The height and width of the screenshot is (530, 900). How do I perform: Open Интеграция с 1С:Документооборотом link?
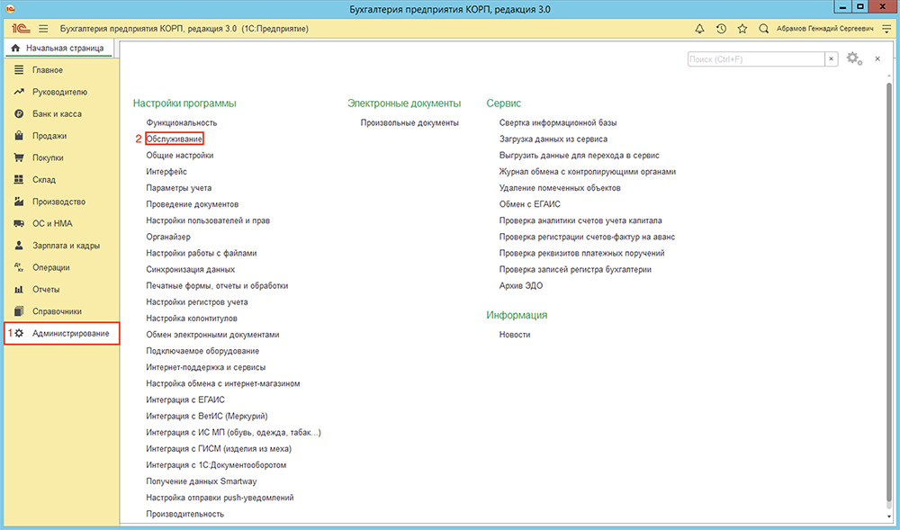[x=216, y=465]
